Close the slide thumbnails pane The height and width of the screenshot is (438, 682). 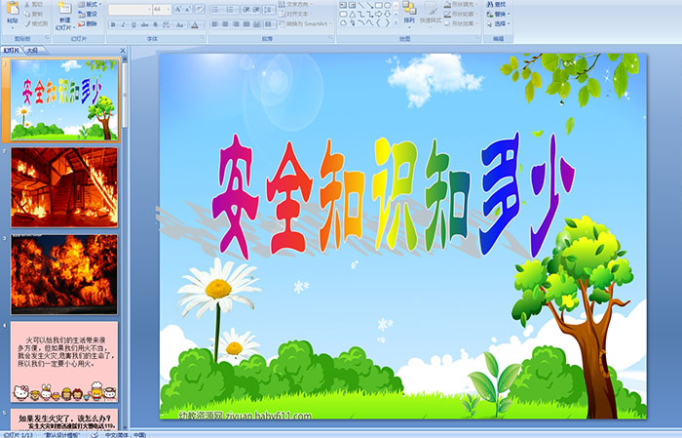tap(123, 51)
